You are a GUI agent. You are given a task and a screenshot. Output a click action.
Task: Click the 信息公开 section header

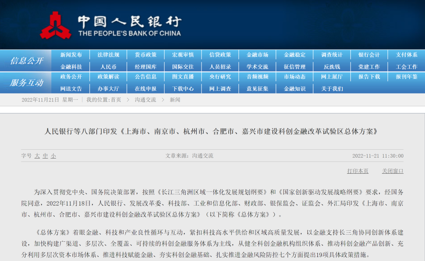(26, 61)
